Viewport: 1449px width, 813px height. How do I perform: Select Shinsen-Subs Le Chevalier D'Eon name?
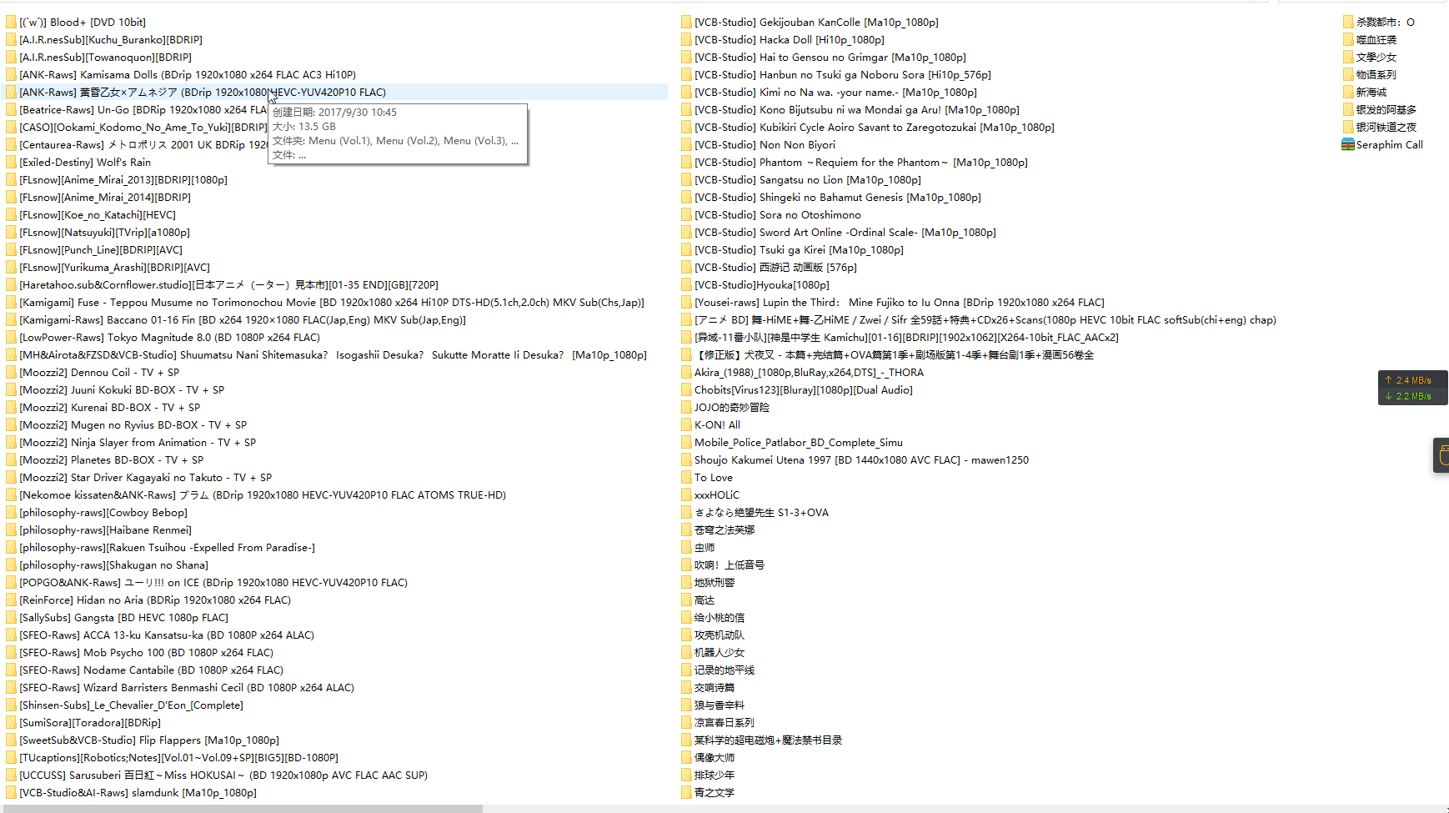pos(132,705)
